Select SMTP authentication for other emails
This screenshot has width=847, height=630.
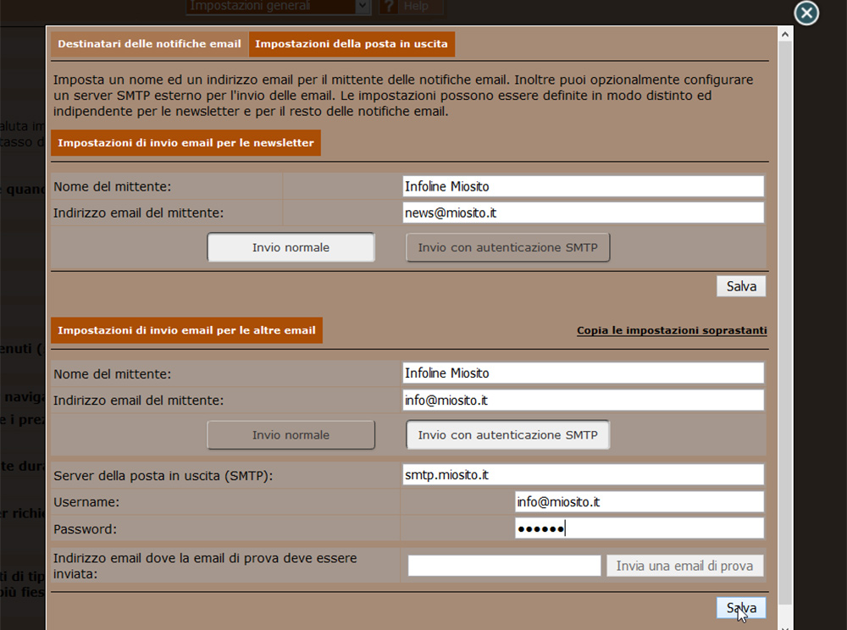507,435
